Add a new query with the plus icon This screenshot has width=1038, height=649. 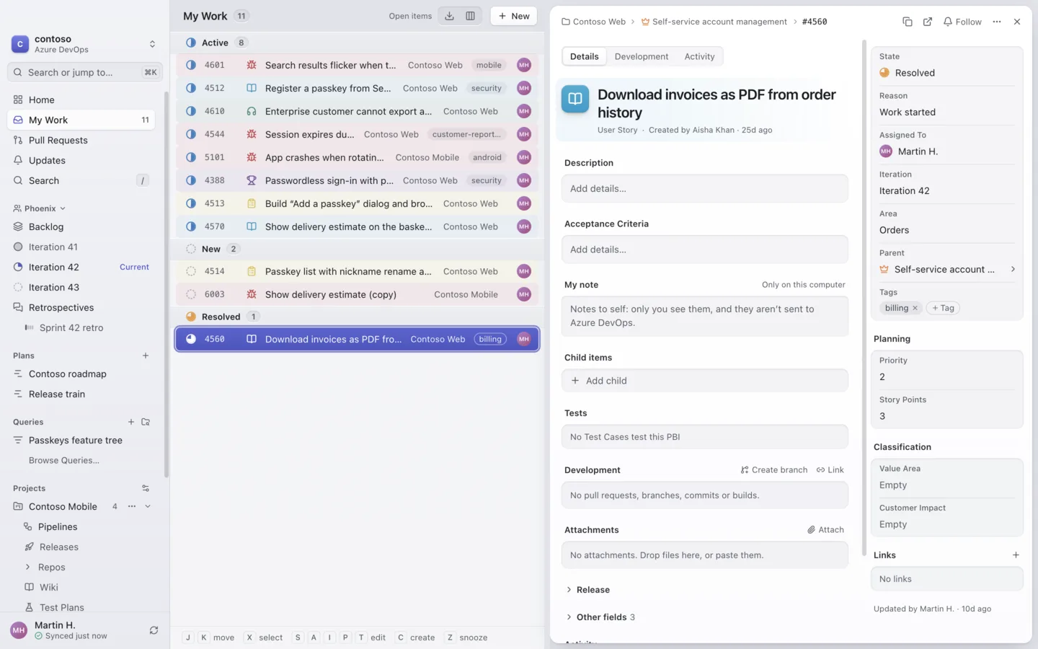point(131,422)
